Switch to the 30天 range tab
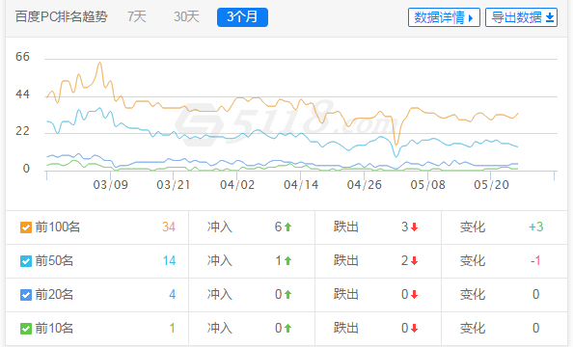The width and height of the screenshot is (573, 347). tap(186, 16)
